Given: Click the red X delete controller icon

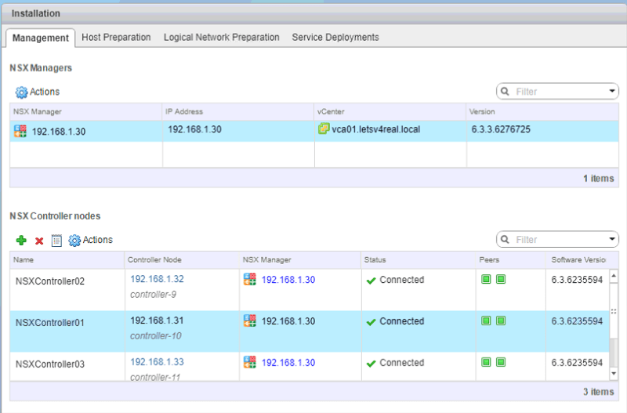Looking at the screenshot, I should click(39, 241).
